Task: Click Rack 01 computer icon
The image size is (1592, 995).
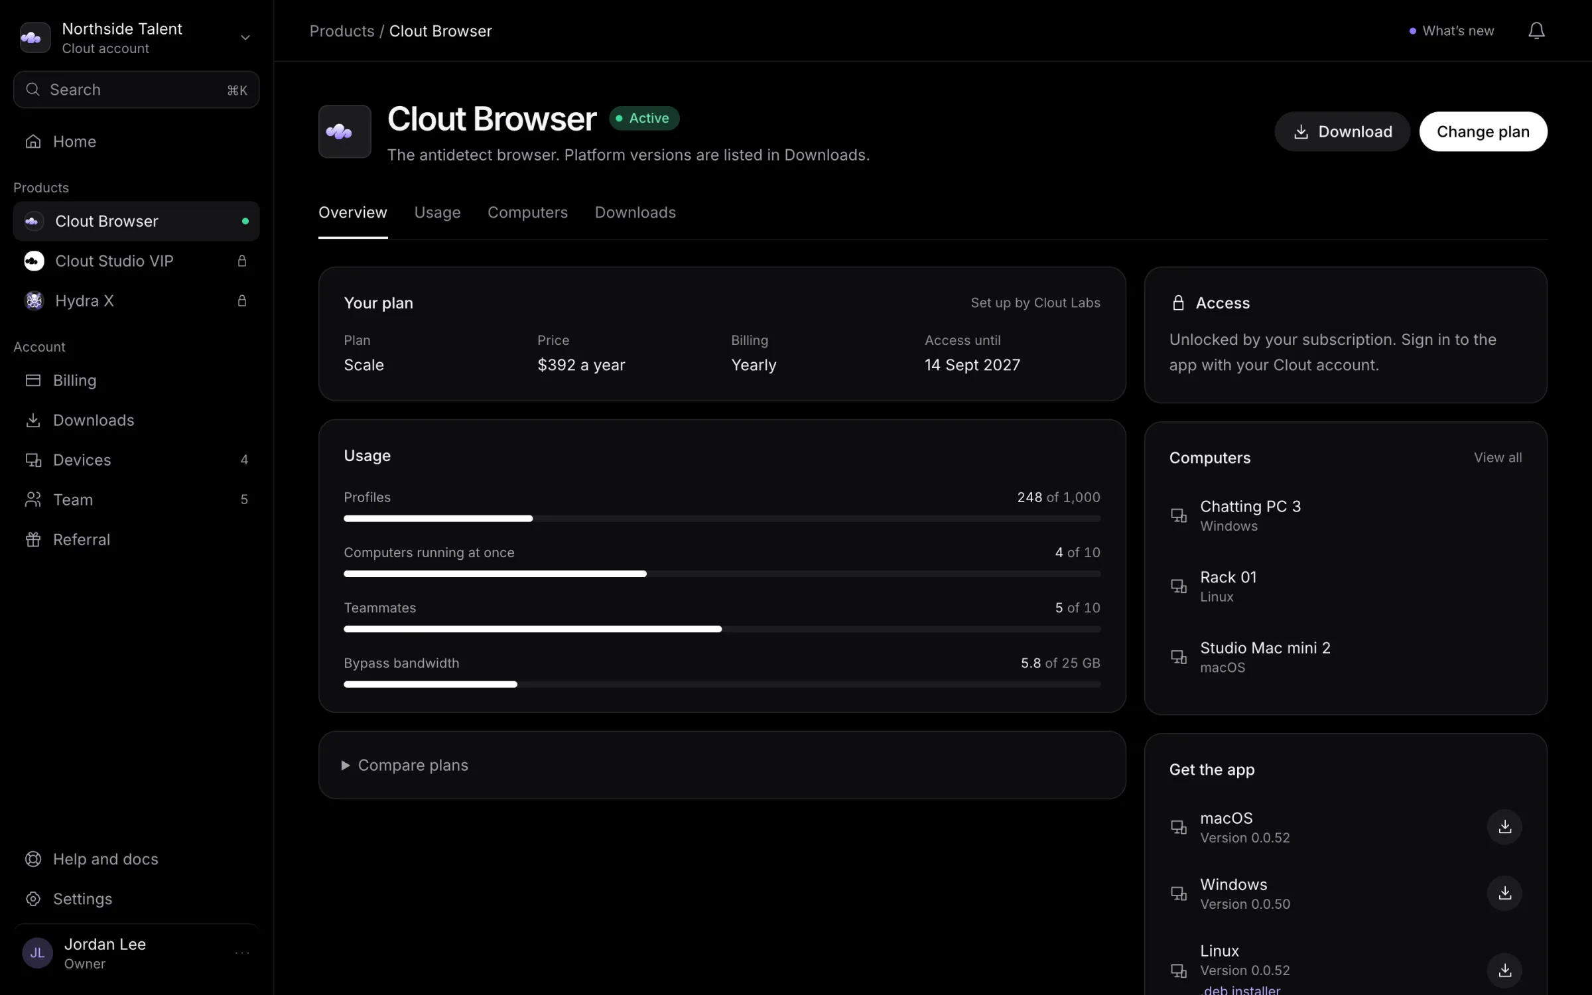Action: tap(1179, 586)
